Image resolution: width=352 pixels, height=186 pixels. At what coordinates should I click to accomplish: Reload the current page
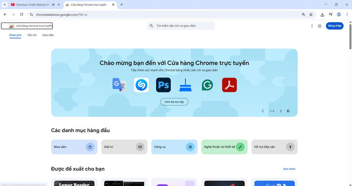coord(22,15)
